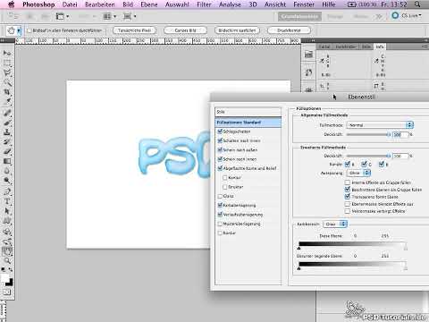This screenshot has width=429, height=322.
Task: Click the Ganzes Bild button
Action: (x=185, y=30)
